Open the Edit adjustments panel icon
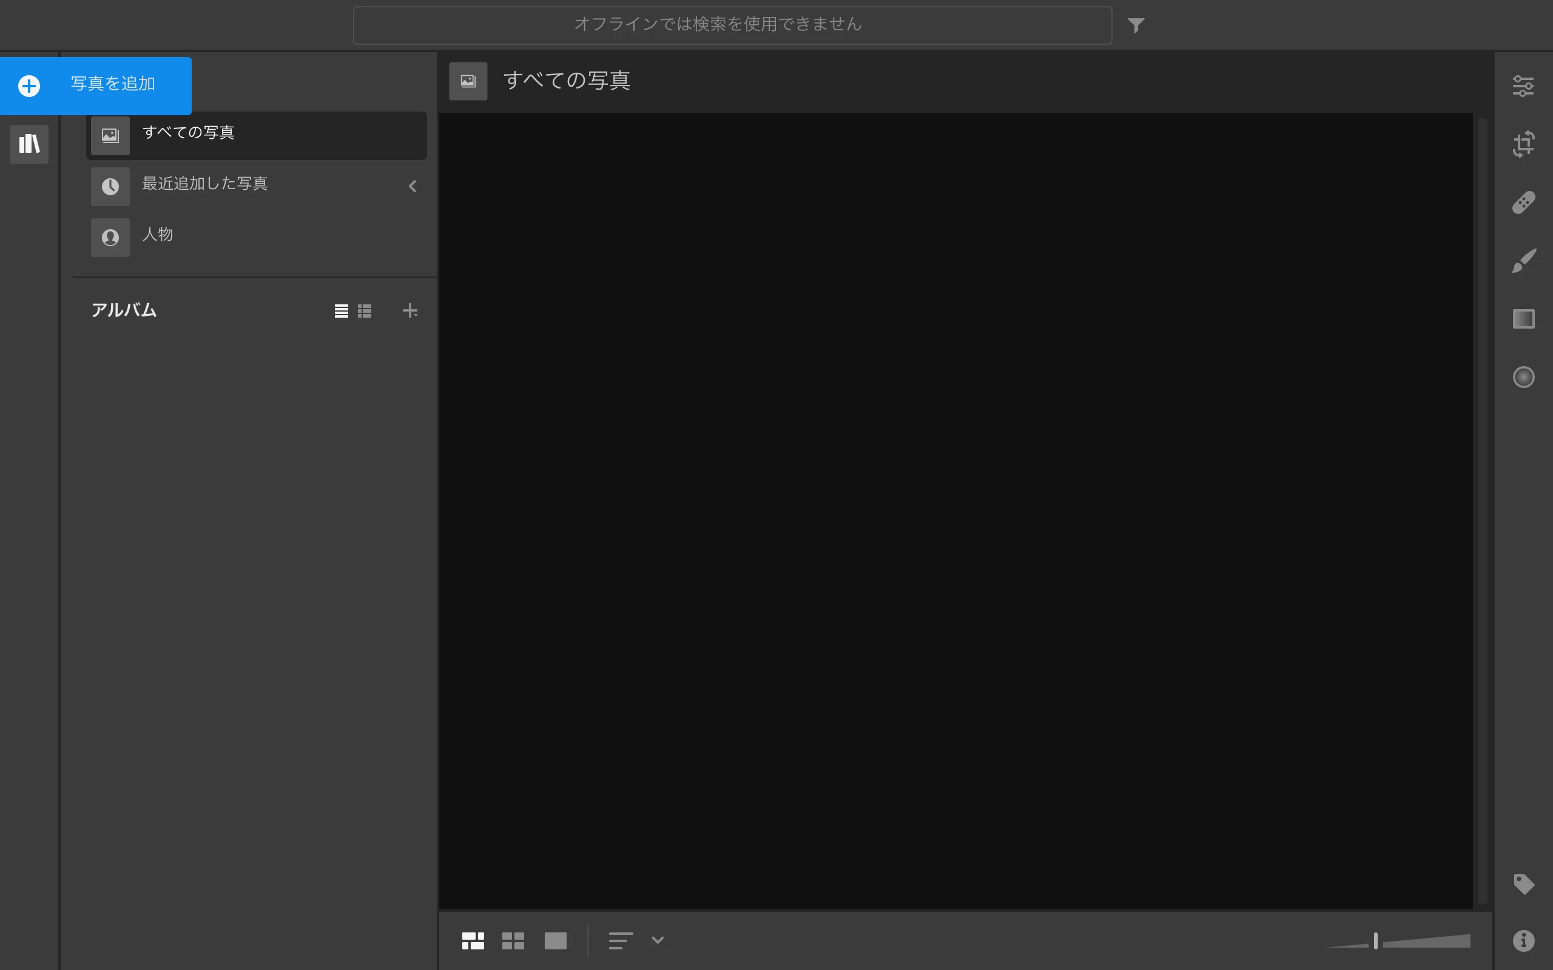This screenshot has height=970, width=1553. point(1523,86)
